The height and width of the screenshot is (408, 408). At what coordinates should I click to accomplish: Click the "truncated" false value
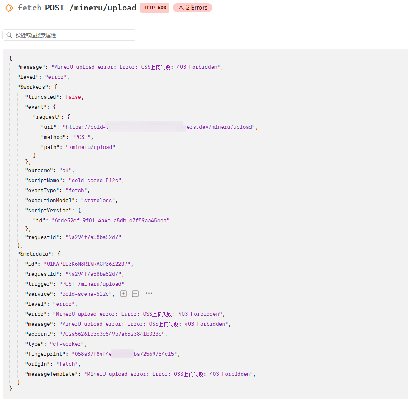pos(73,97)
